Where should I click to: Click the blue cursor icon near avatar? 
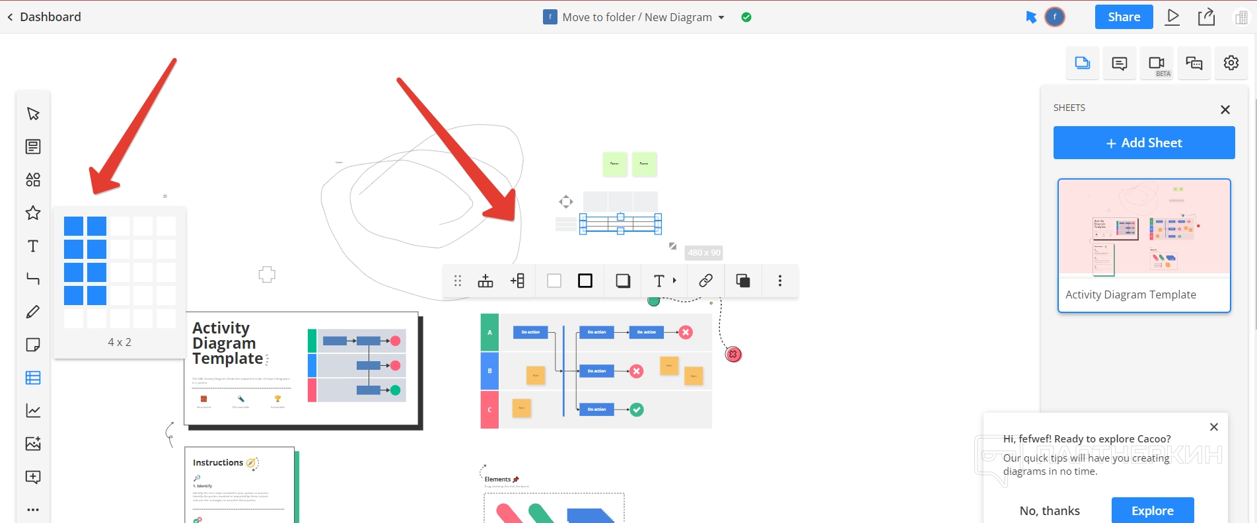(x=1031, y=17)
